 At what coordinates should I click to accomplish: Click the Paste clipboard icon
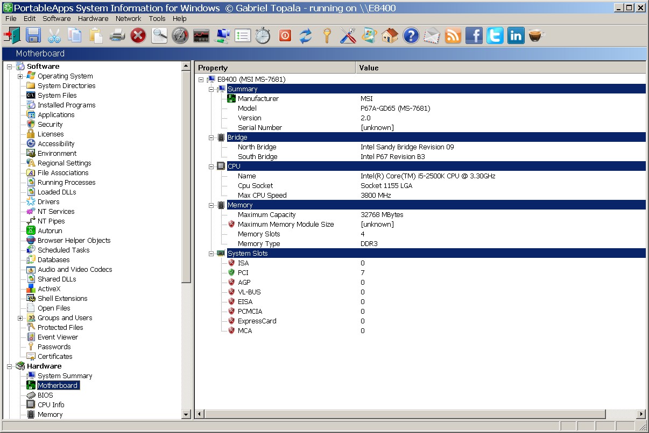[96, 35]
